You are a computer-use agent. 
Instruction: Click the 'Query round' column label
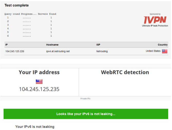(x=12, y=14)
